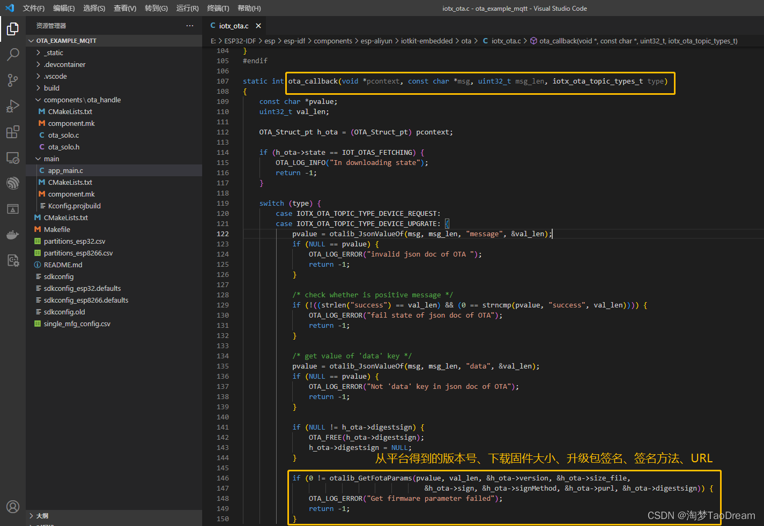Viewport: 764px width, 526px height.
Task: Open the Docker view icon
Action: point(13,235)
